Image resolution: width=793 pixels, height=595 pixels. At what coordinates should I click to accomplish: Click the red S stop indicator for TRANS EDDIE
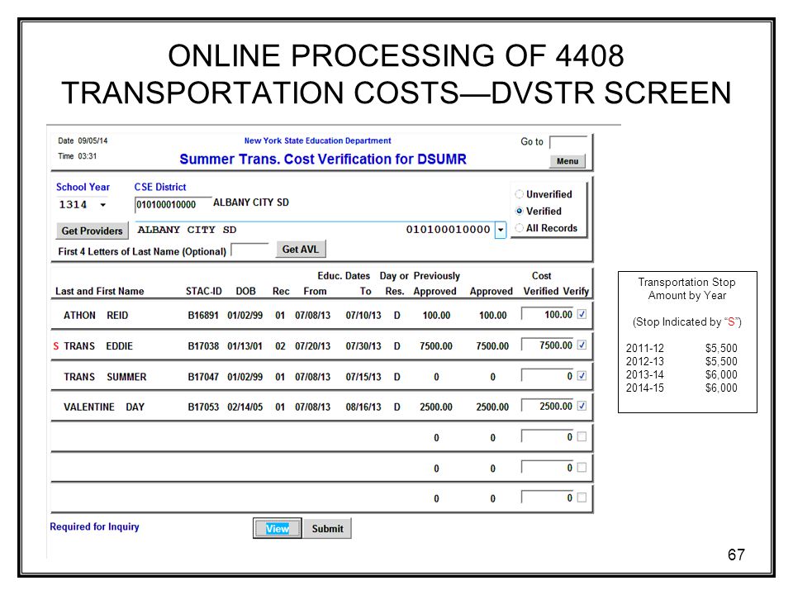[x=56, y=346]
